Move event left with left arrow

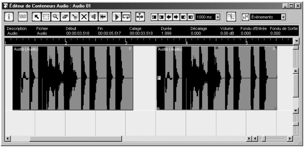[169, 17]
